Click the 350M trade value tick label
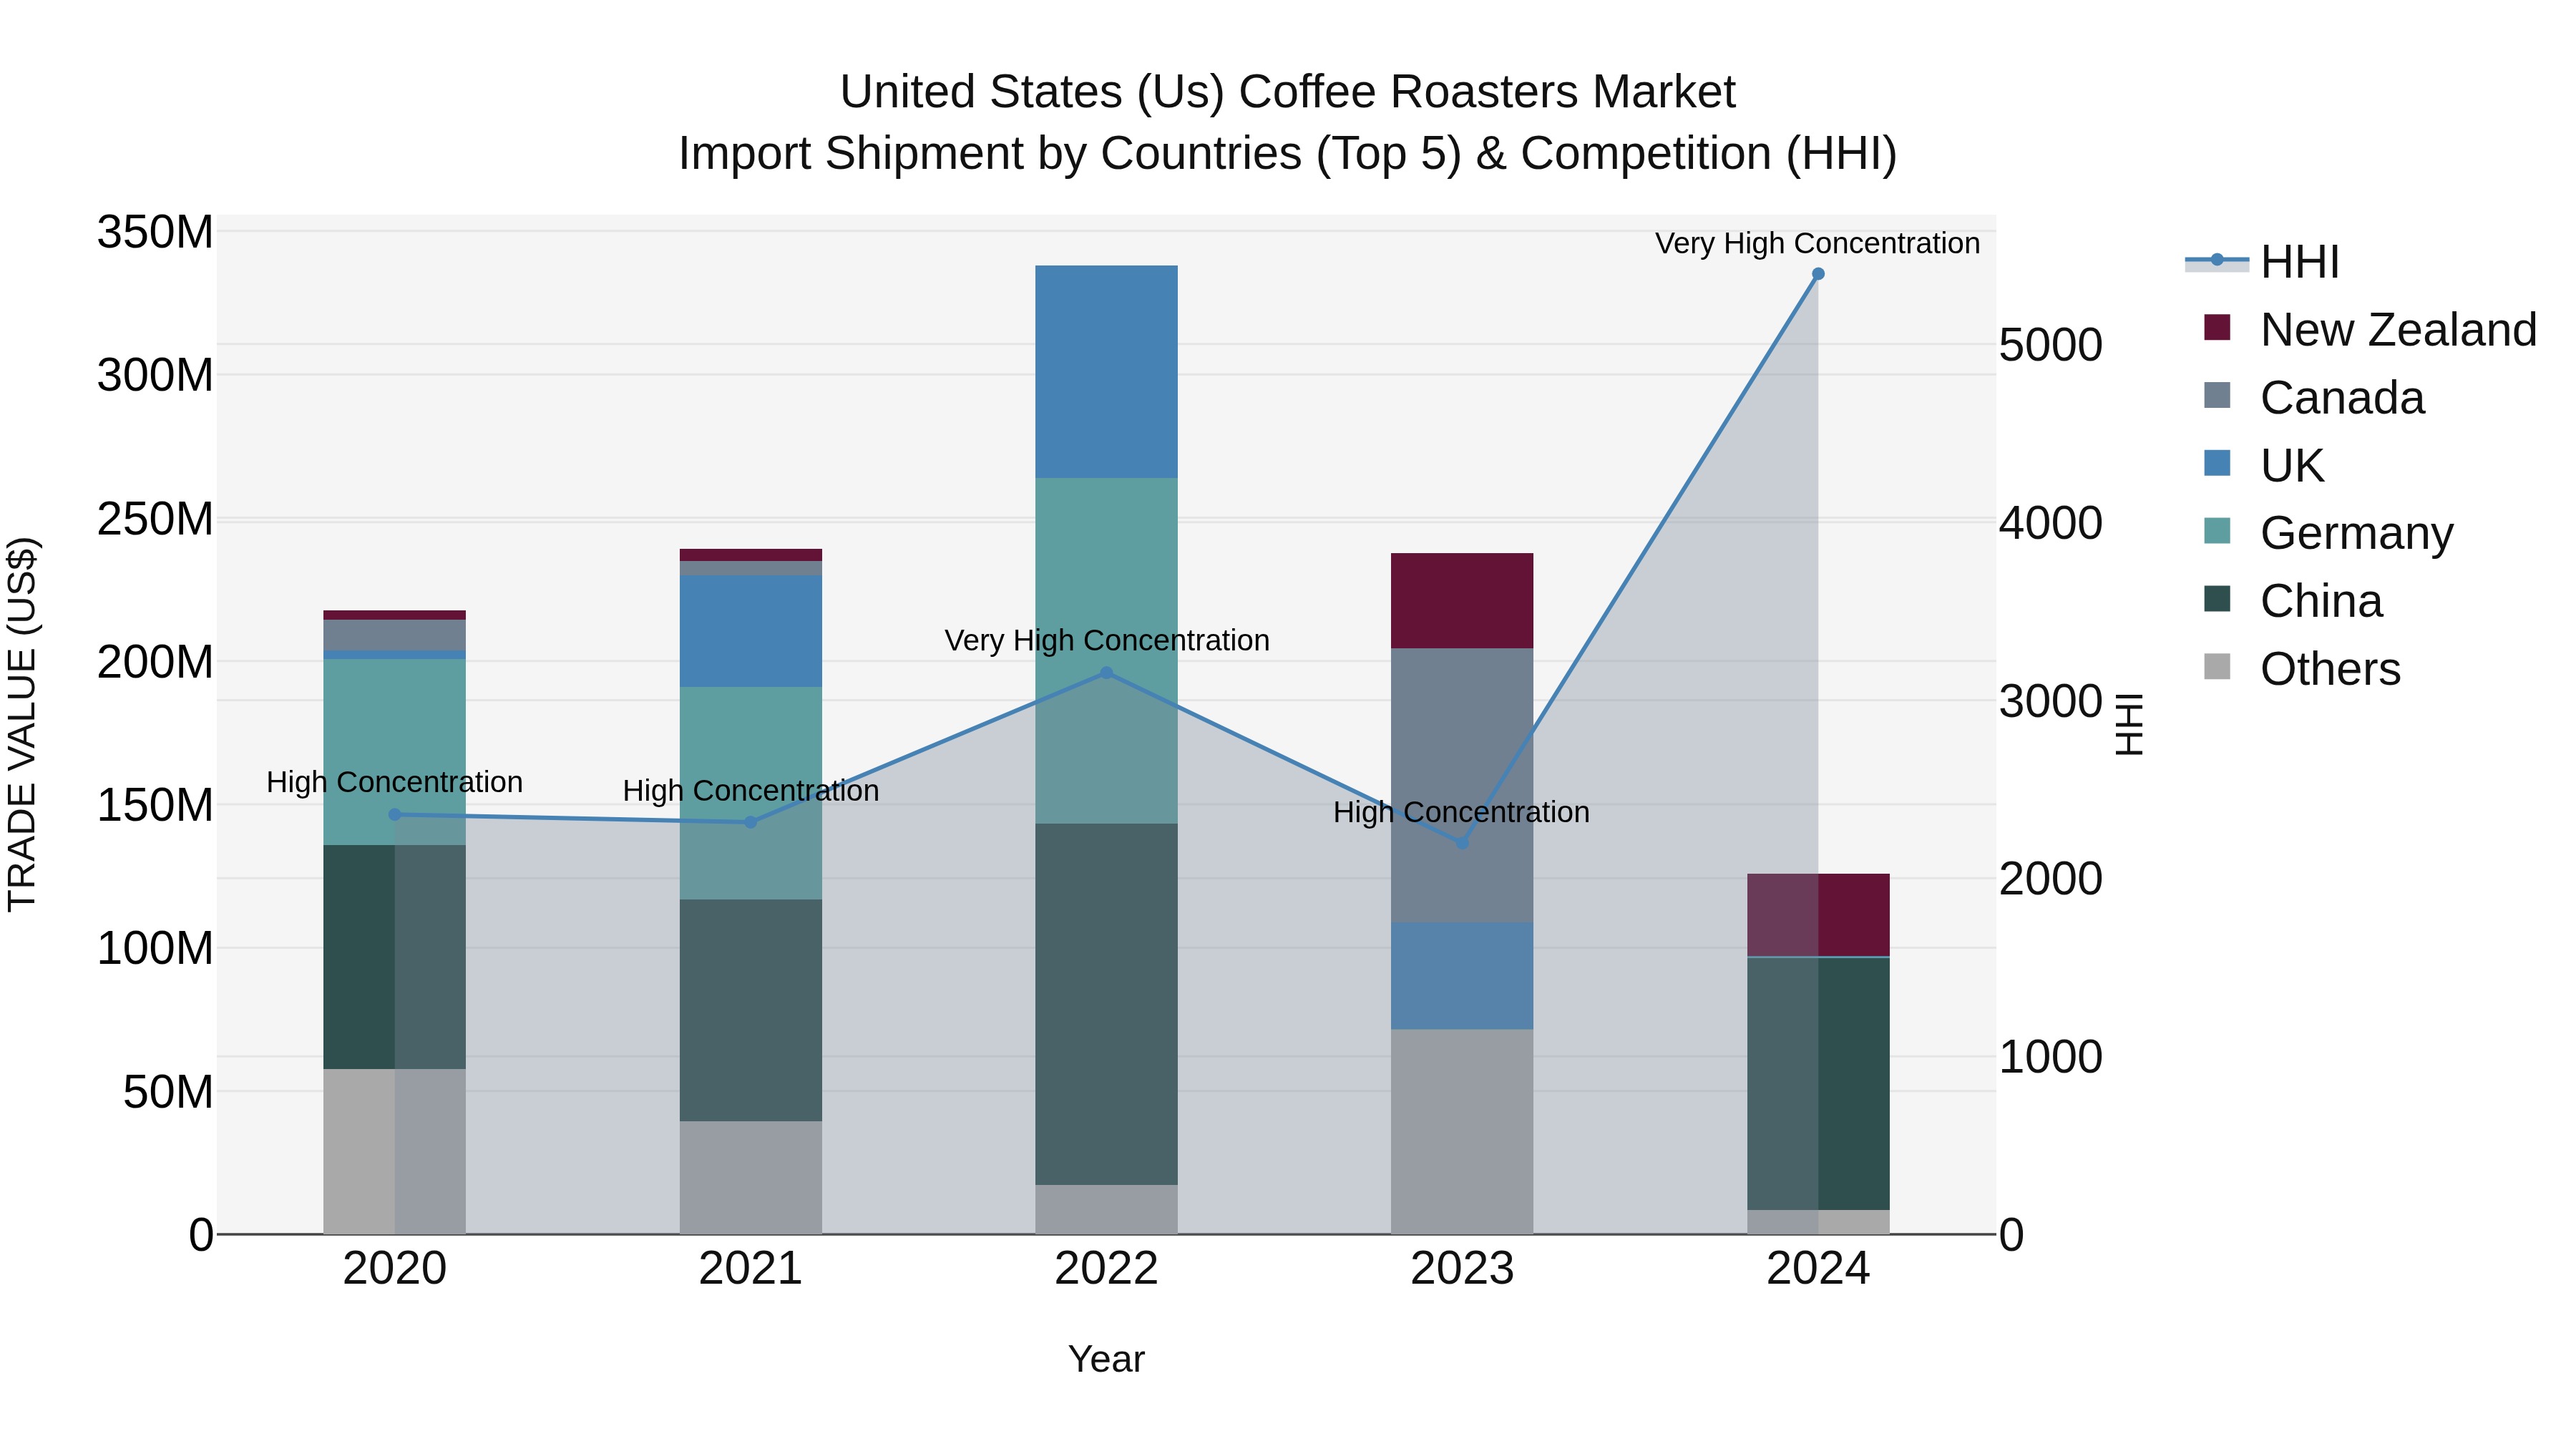This screenshot has width=2576, height=1449. (155, 233)
